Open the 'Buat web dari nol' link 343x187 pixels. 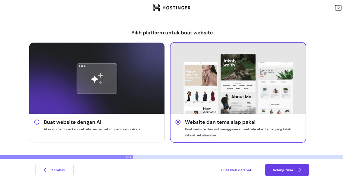(236, 170)
